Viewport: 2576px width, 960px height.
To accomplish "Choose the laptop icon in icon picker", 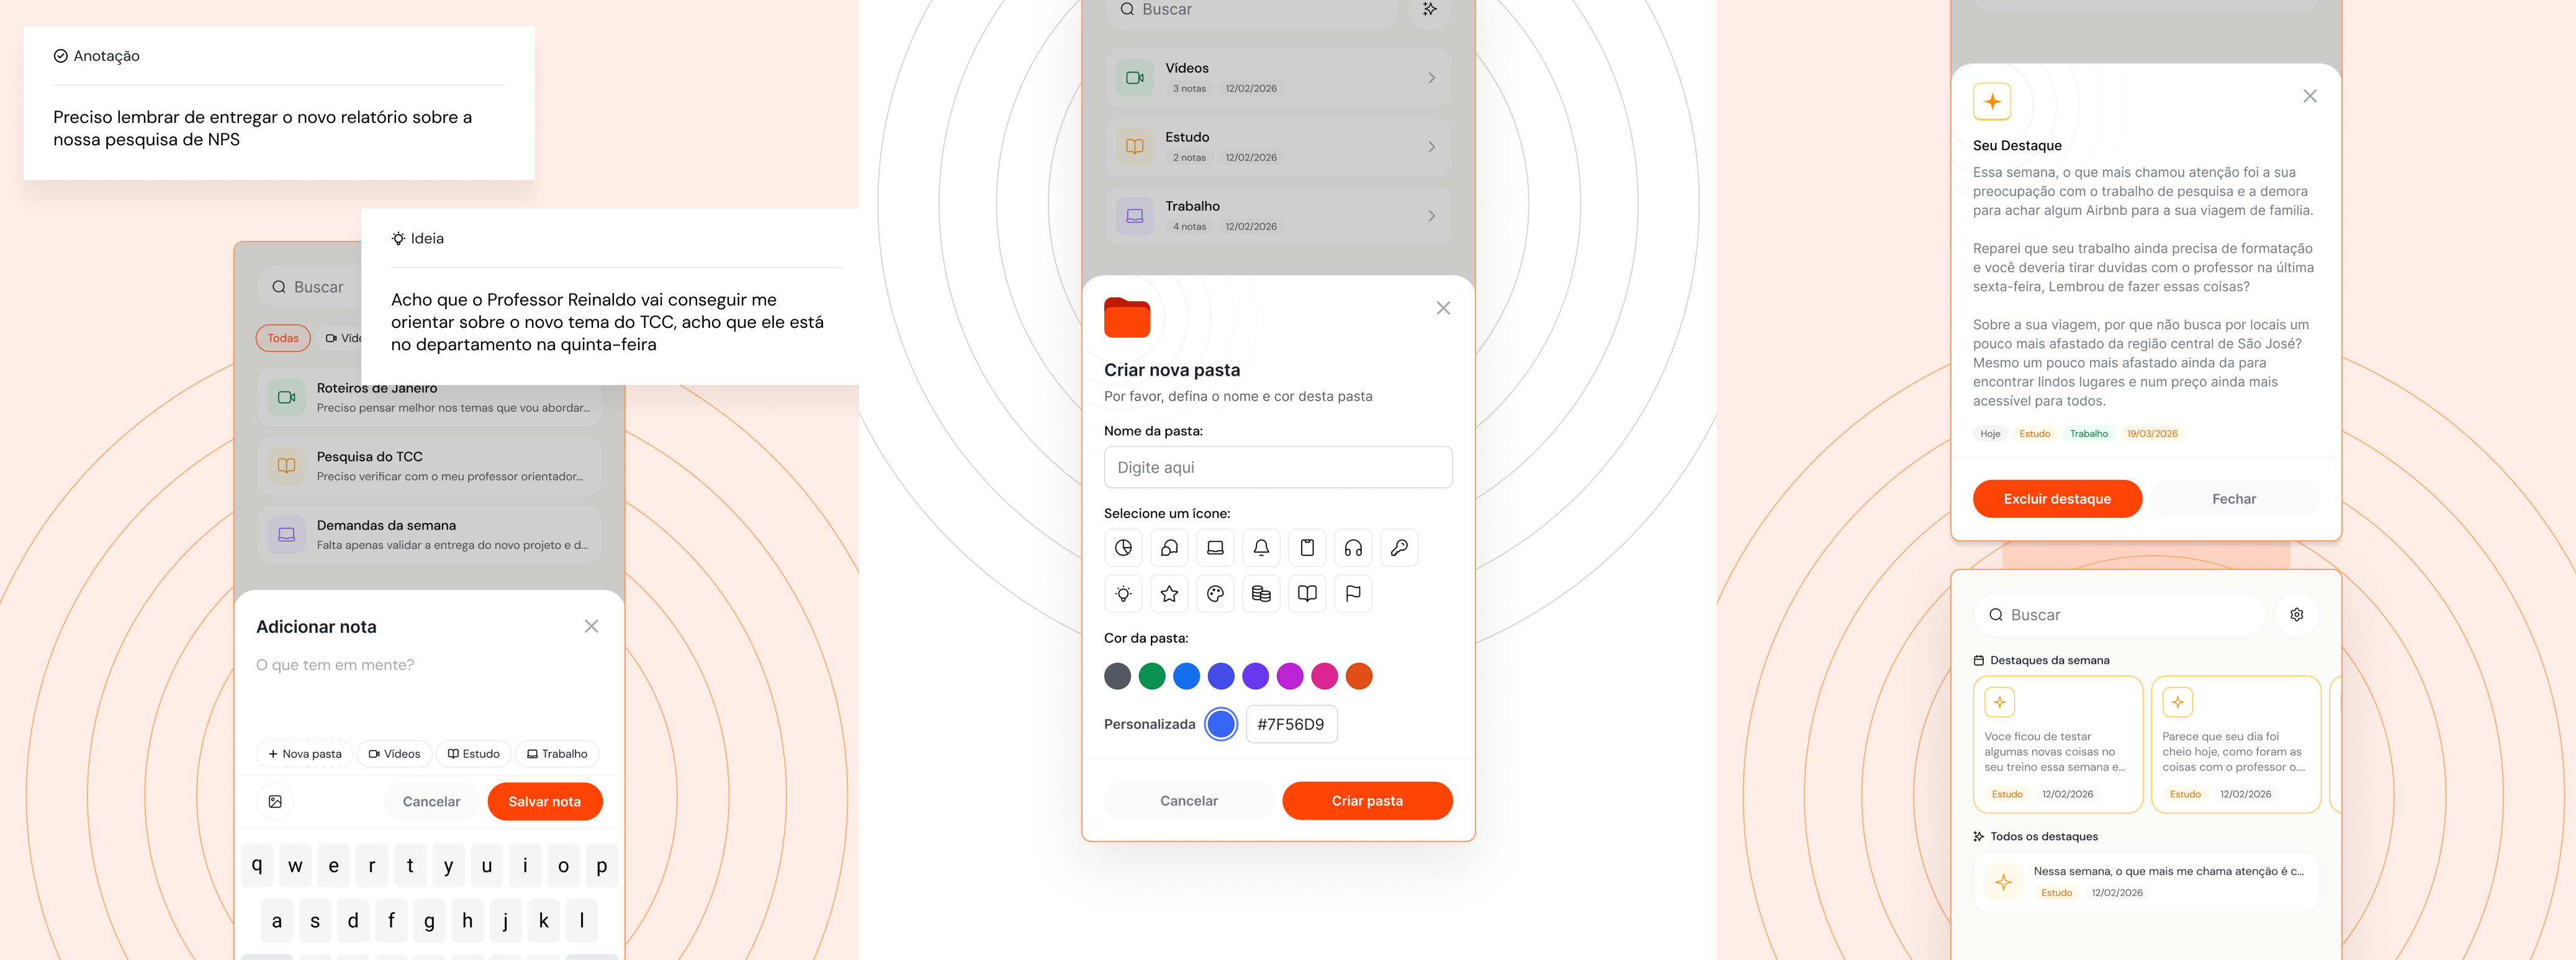I will [x=1215, y=548].
